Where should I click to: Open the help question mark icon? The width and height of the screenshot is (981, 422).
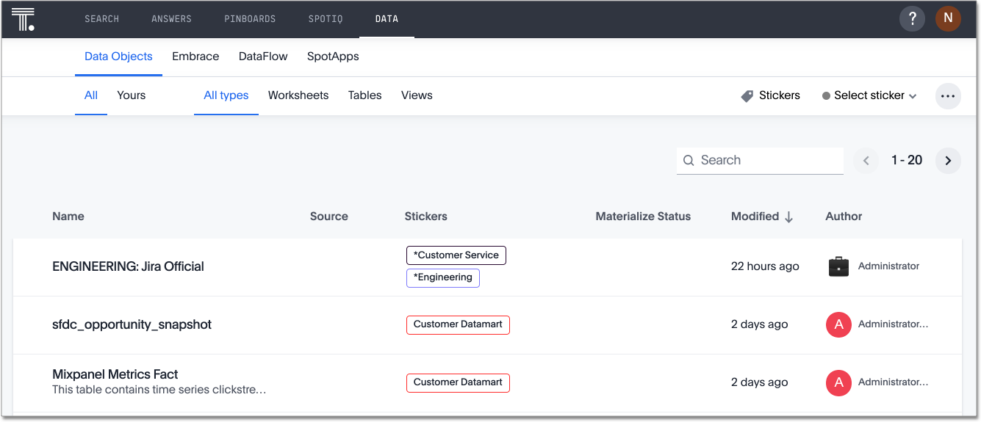[x=912, y=19]
